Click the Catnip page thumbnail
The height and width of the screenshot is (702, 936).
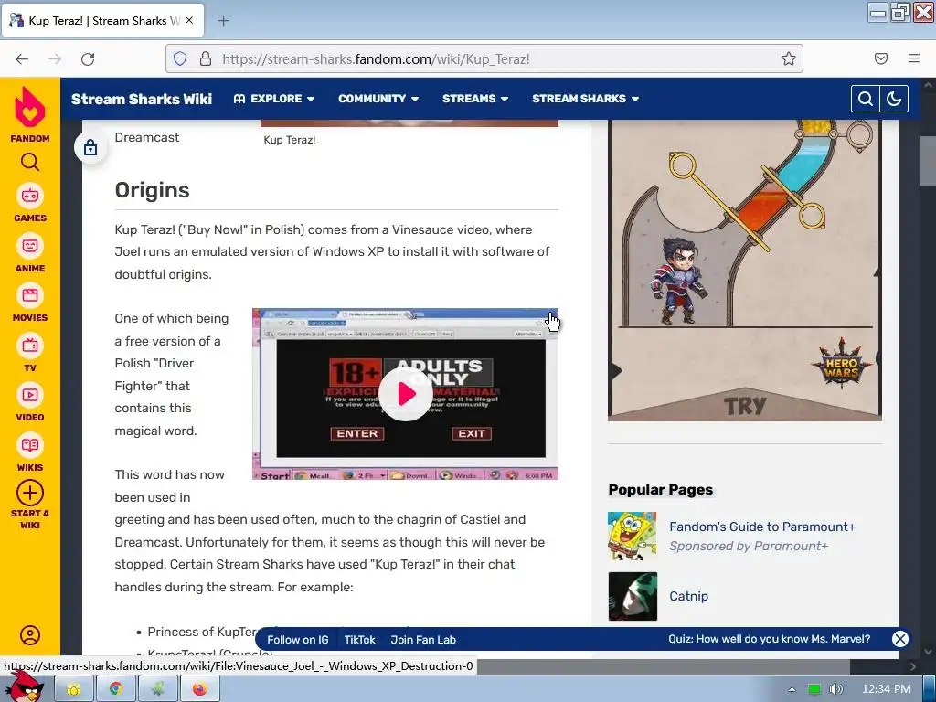point(633,596)
